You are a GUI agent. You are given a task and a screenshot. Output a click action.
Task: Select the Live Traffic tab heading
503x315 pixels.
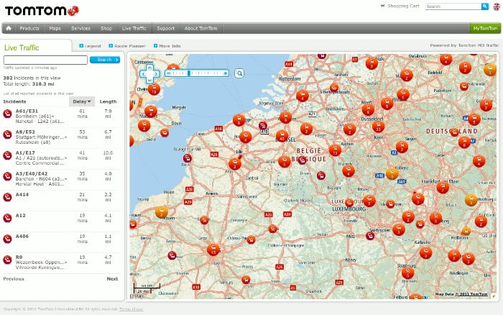click(x=22, y=47)
